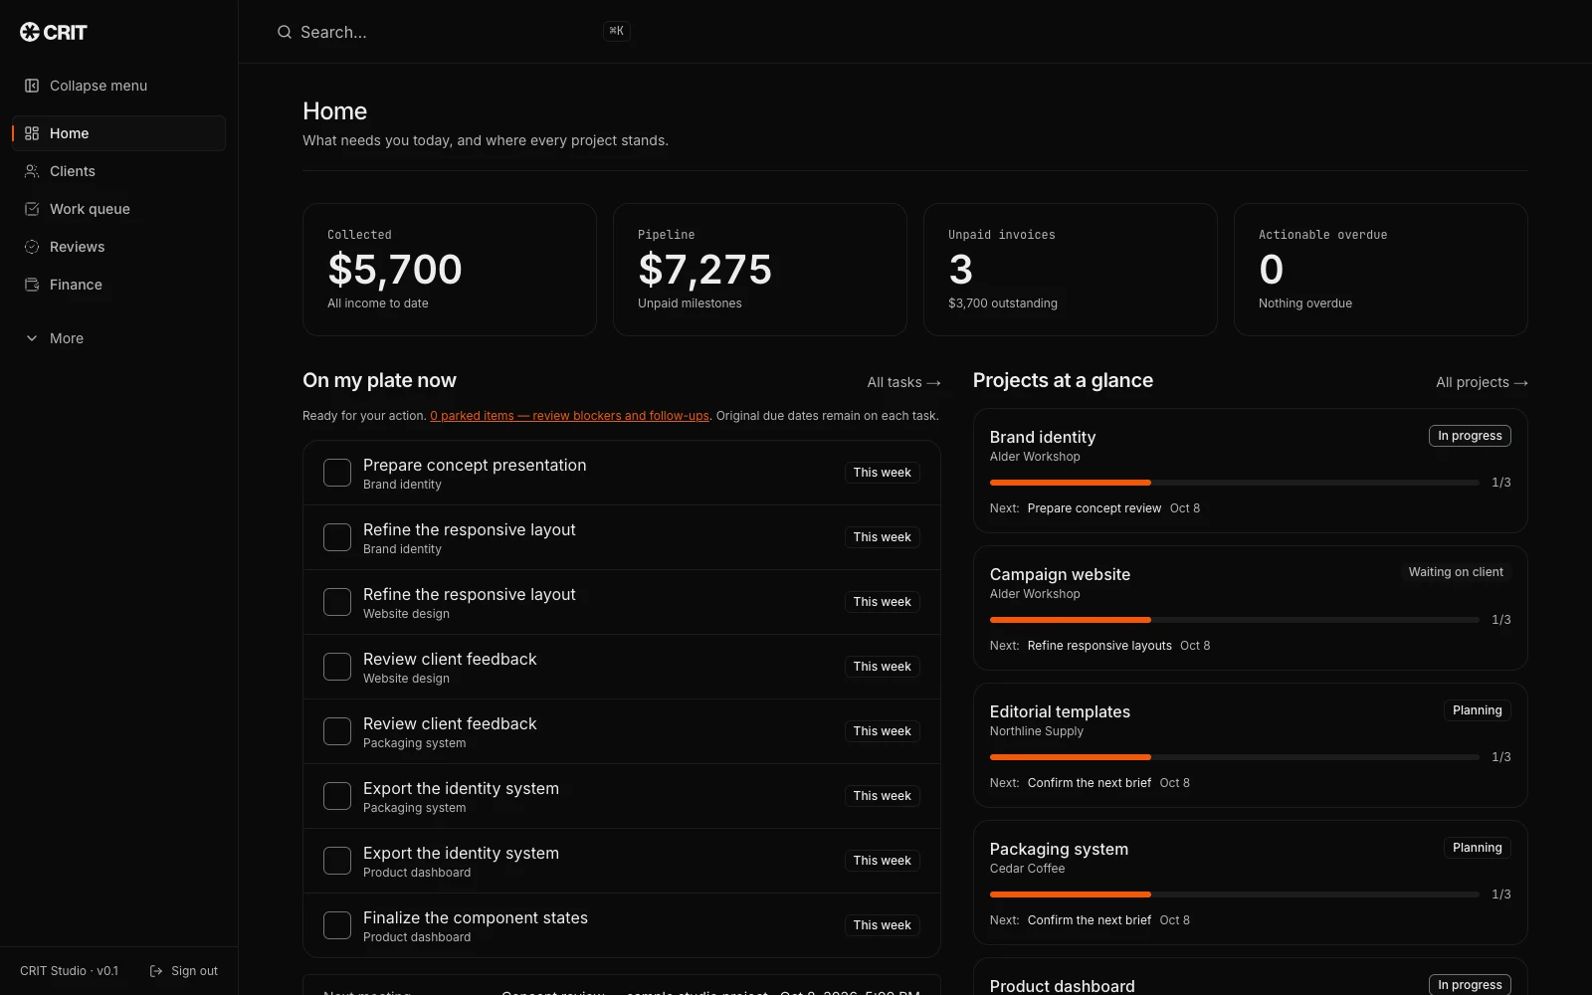Click the search magnifier icon
The width and height of the screenshot is (1592, 995).
click(285, 32)
